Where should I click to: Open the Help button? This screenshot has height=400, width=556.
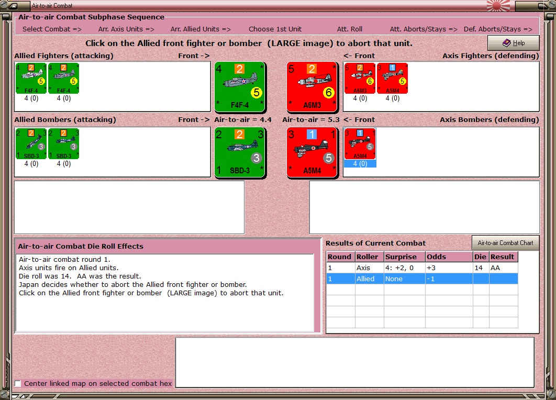point(514,43)
